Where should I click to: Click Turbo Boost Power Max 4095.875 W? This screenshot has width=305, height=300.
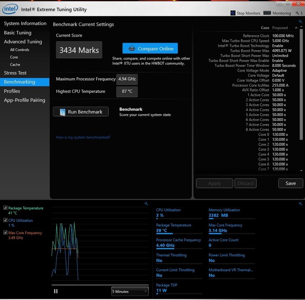[x=282, y=51]
